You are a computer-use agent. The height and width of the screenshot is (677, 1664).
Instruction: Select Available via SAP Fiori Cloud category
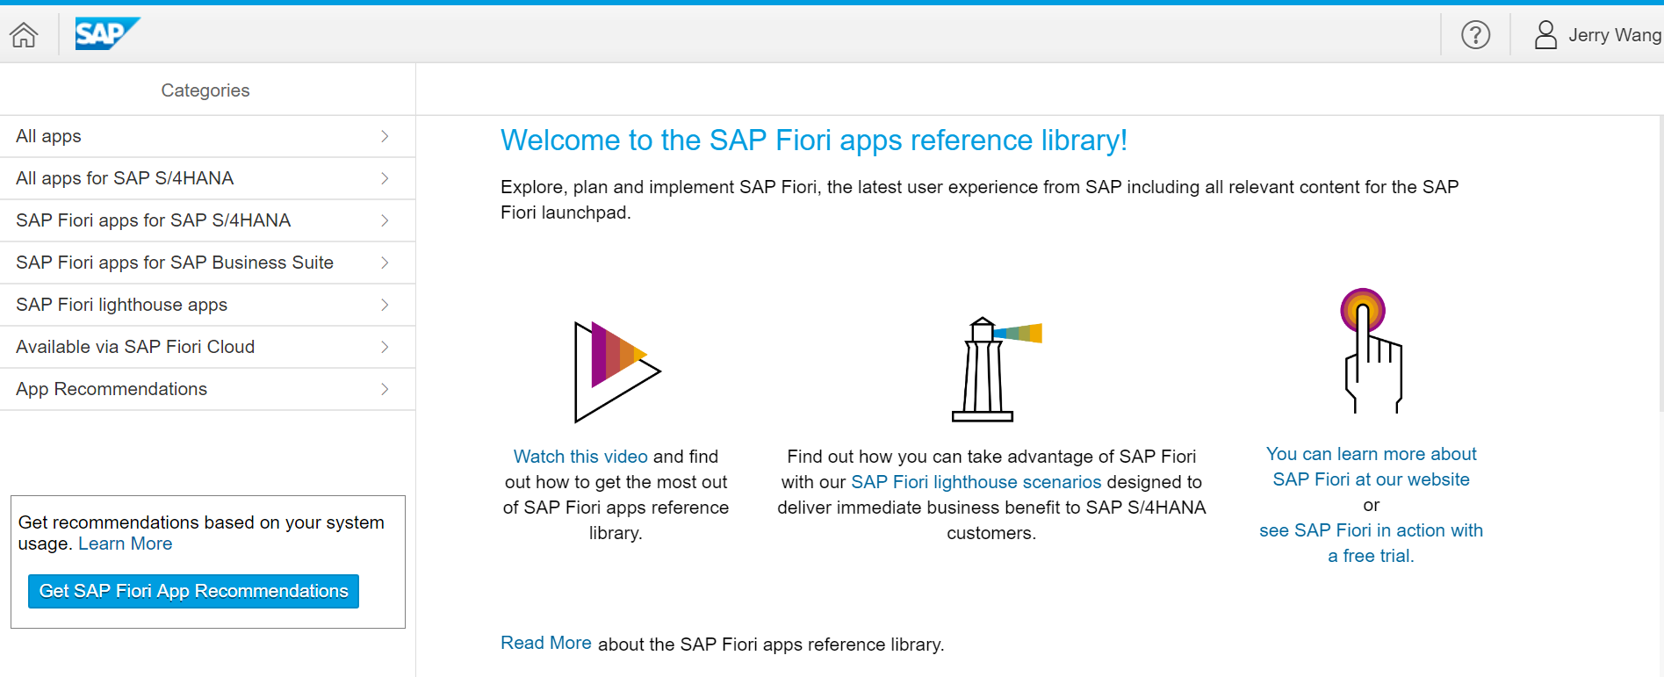click(207, 347)
